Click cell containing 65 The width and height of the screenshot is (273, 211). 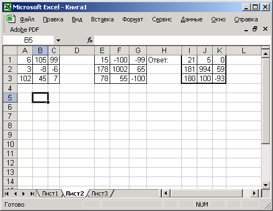click(138, 69)
